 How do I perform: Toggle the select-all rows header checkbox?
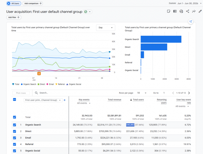tap(14, 100)
